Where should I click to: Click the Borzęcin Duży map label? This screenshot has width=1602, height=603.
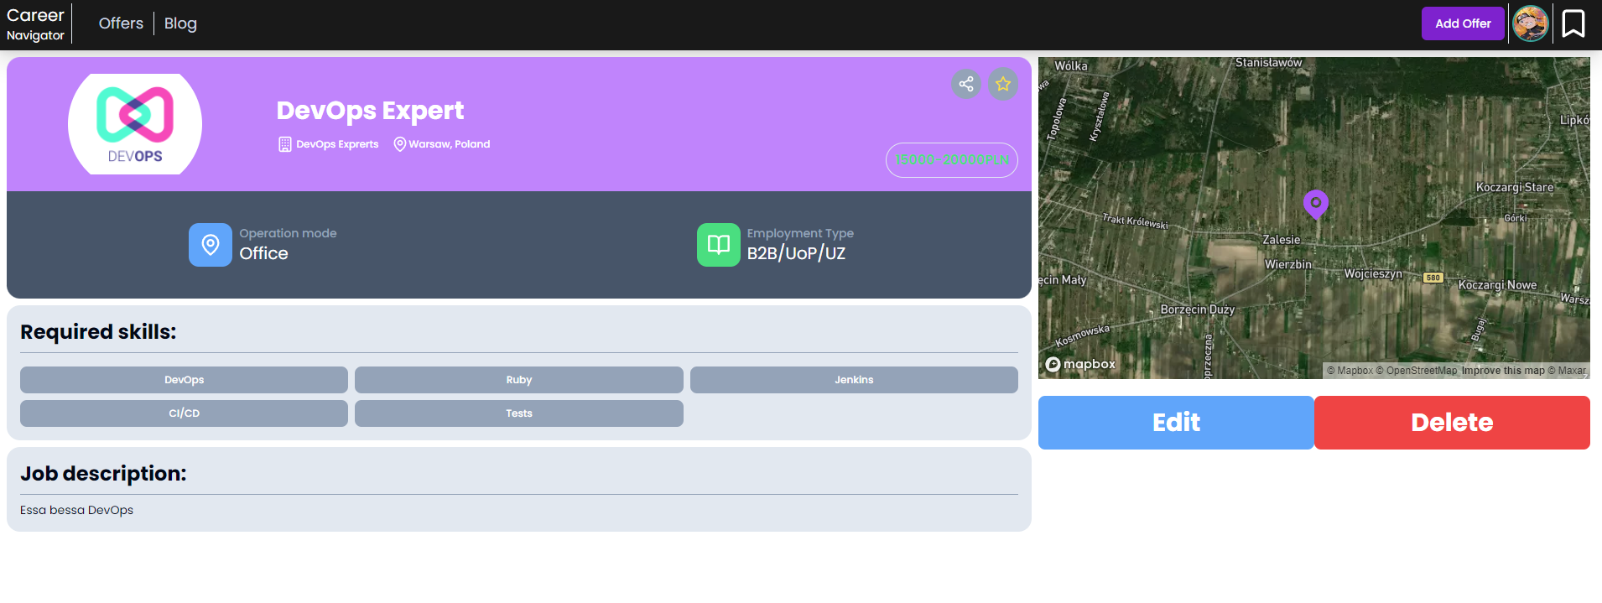tap(1197, 309)
